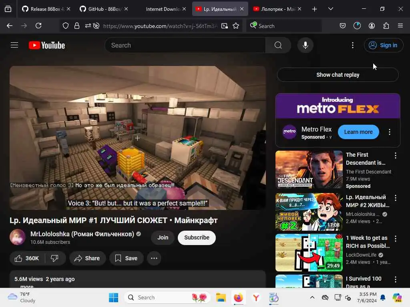The height and width of the screenshot is (307, 410).
Task: Open Firefox application hamburger menu
Action: tap(400, 26)
